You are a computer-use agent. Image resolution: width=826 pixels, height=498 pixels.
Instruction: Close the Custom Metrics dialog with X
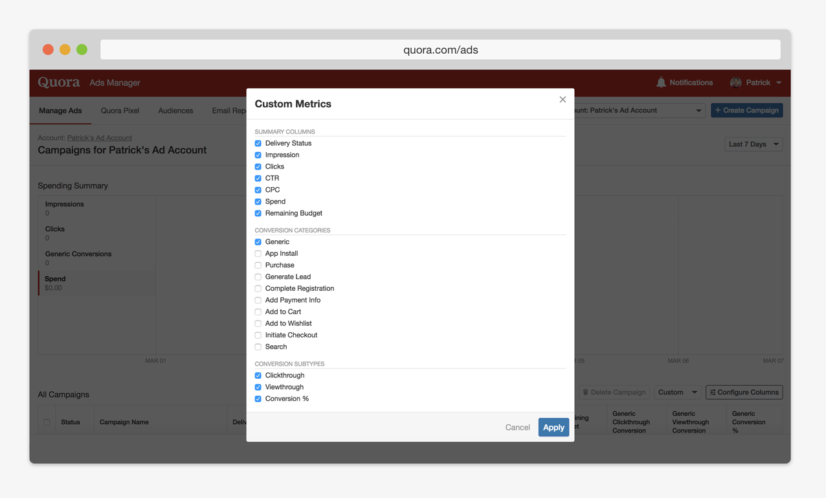click(x=563, y=99)
